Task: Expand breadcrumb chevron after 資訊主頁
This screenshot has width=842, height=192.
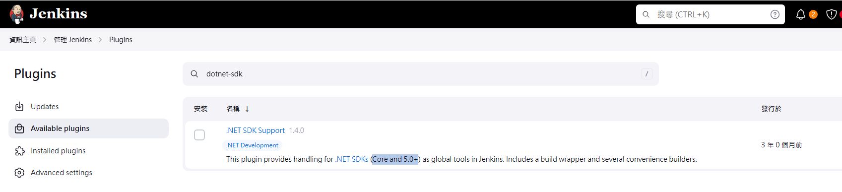Action: (45, 40)
